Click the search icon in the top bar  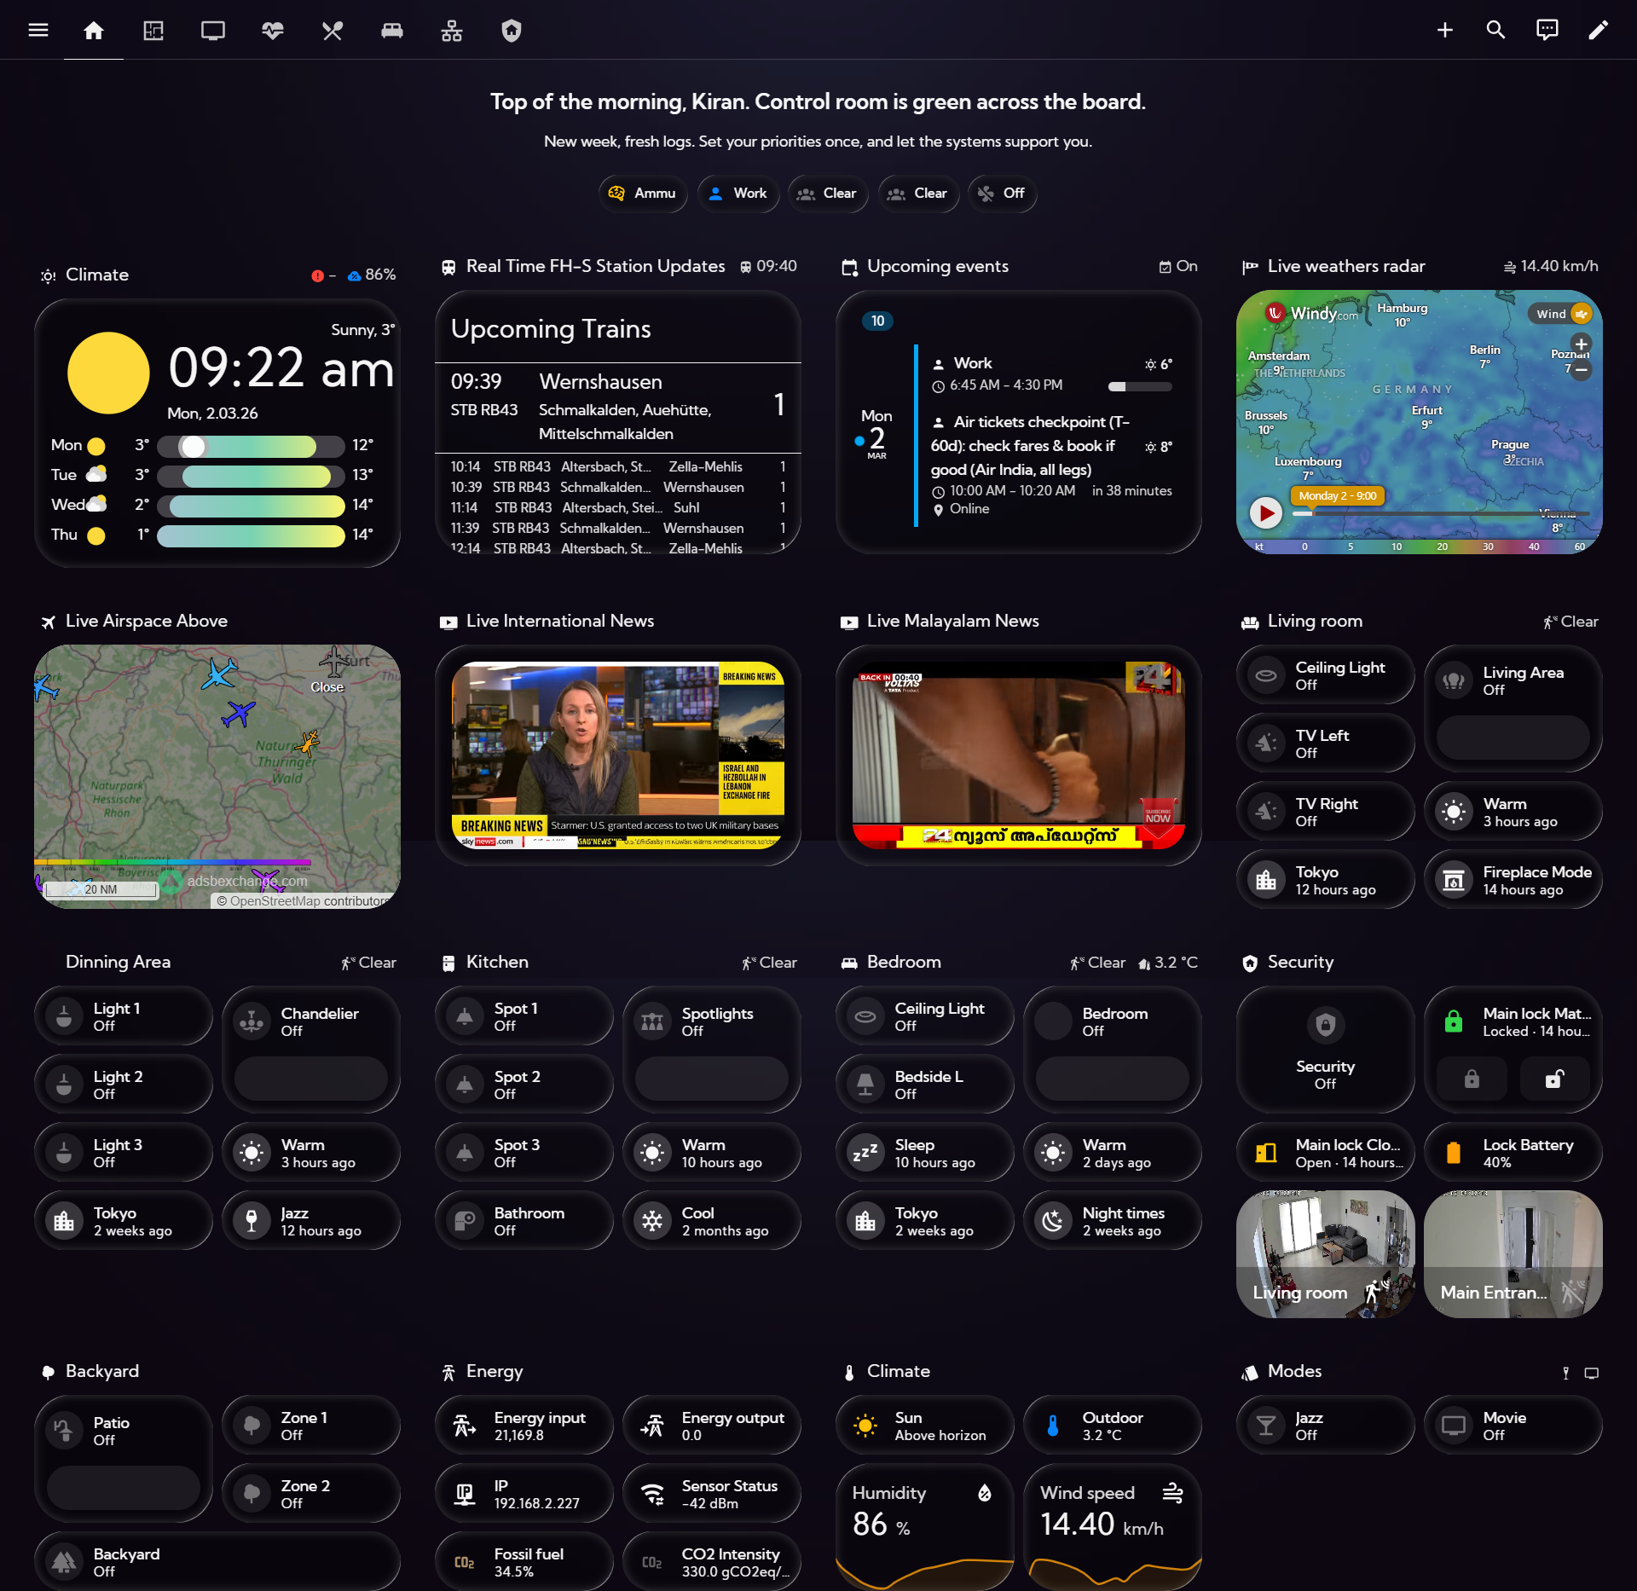[1495, 30]
